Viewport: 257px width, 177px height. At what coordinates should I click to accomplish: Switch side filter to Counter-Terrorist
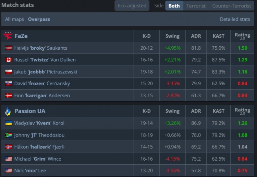pyautogui.click(x=231, y=6)
